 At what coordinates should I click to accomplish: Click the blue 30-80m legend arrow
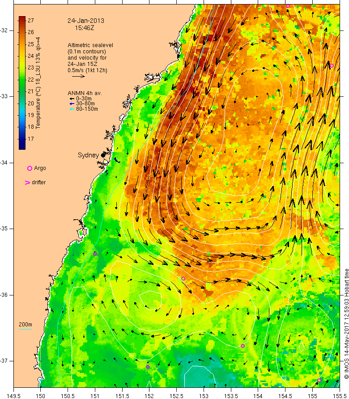coord(72,104)
